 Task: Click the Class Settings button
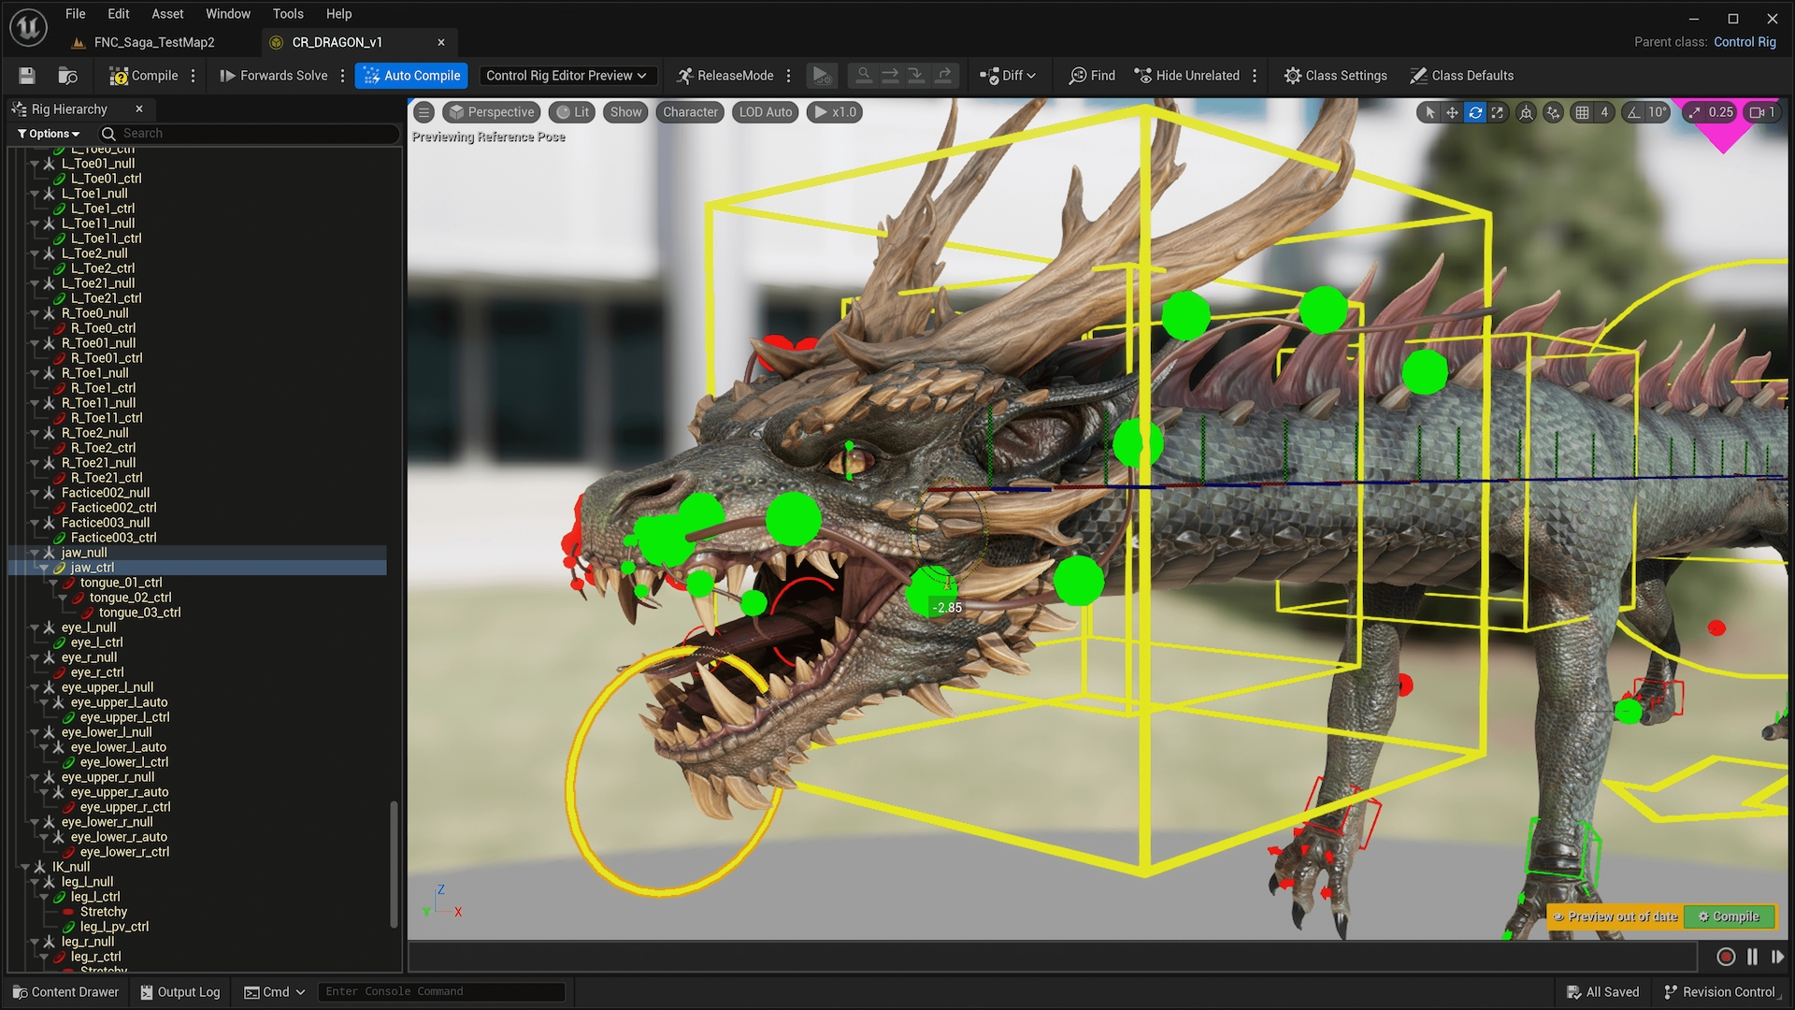pos(1338,75)
